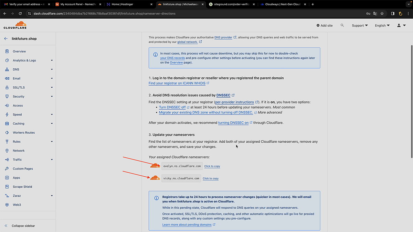413x232 pixels.
Task: Switch to the siteground.com order tab
Action: tap(232, 4)
